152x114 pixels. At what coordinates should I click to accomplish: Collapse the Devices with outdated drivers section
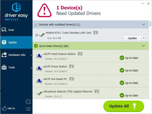(x=143, y=24)
